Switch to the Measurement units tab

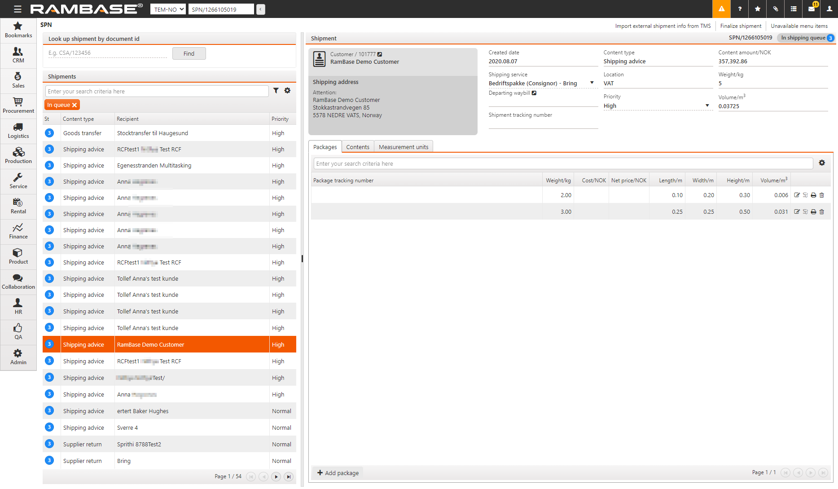[x=403, y=147]
